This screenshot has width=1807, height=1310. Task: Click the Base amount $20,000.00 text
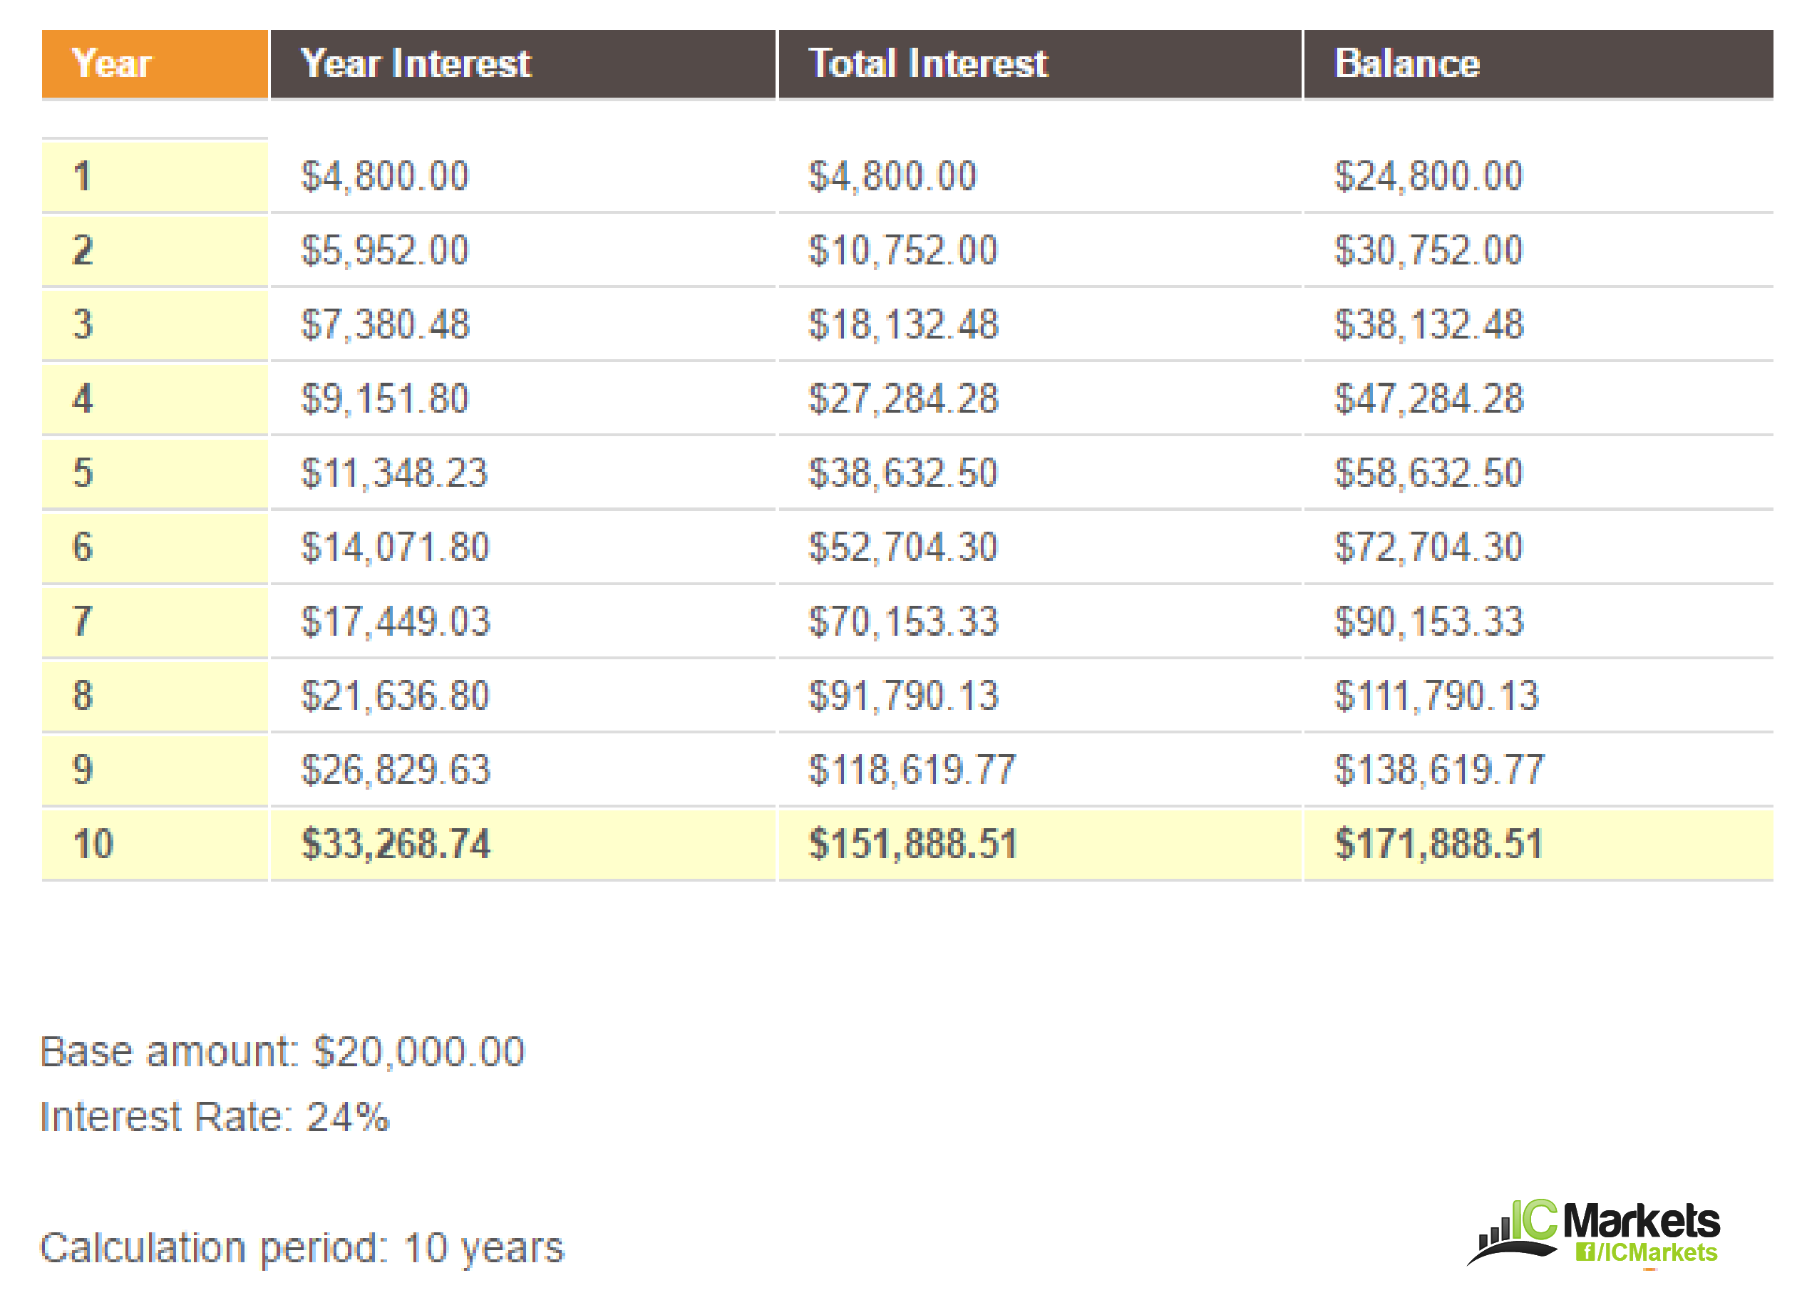pyautogui.click(x=283, y=1052)
